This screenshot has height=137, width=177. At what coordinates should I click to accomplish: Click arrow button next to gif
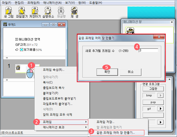[x=160, y=109]
